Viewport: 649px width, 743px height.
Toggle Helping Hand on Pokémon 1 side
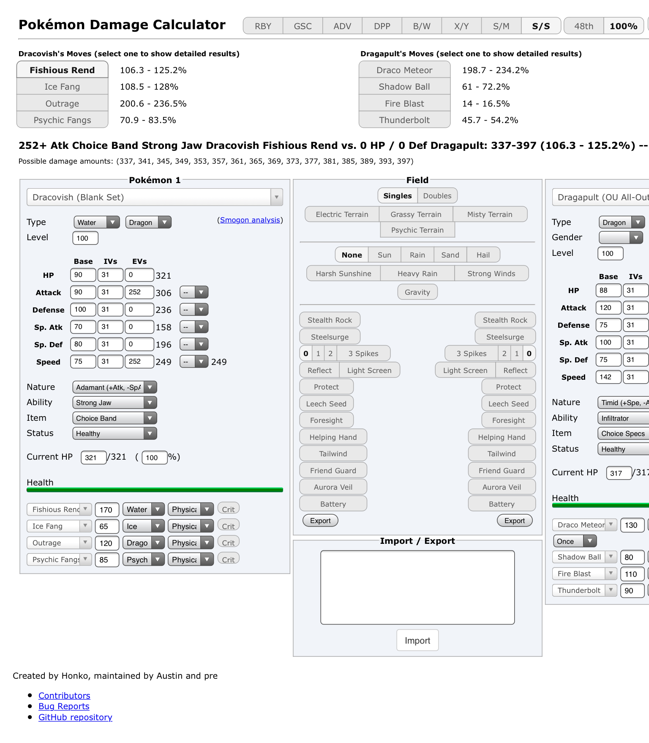(333, 437)
